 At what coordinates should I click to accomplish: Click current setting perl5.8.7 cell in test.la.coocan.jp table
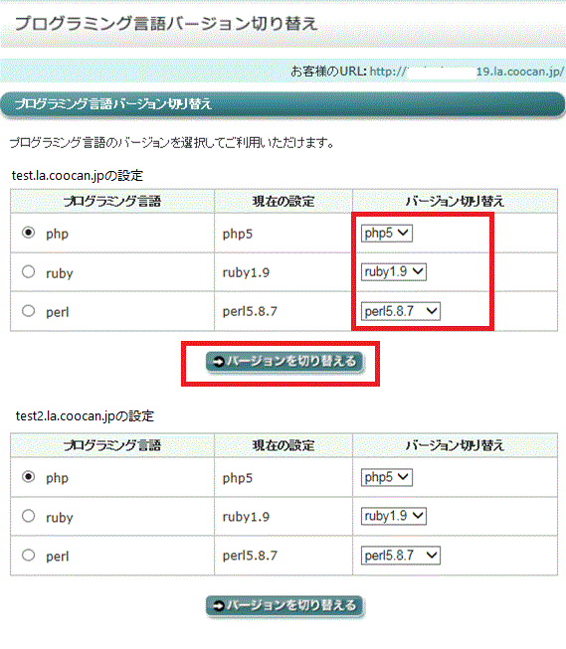point(283,311)
